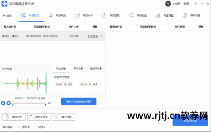Open the 音量调整 tab
This screenshot has height=132, width=211.
click(164, 15)
